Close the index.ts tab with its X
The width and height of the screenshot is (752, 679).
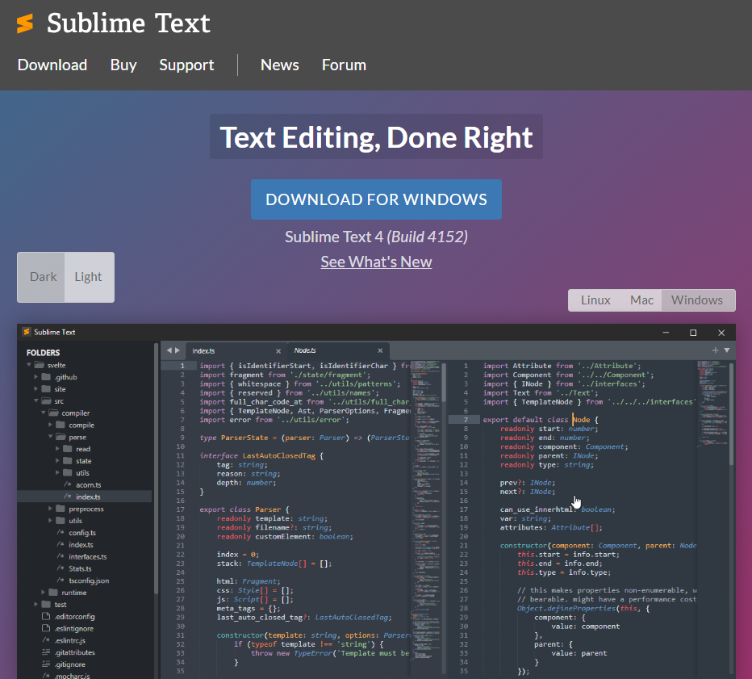coord(278,351)
